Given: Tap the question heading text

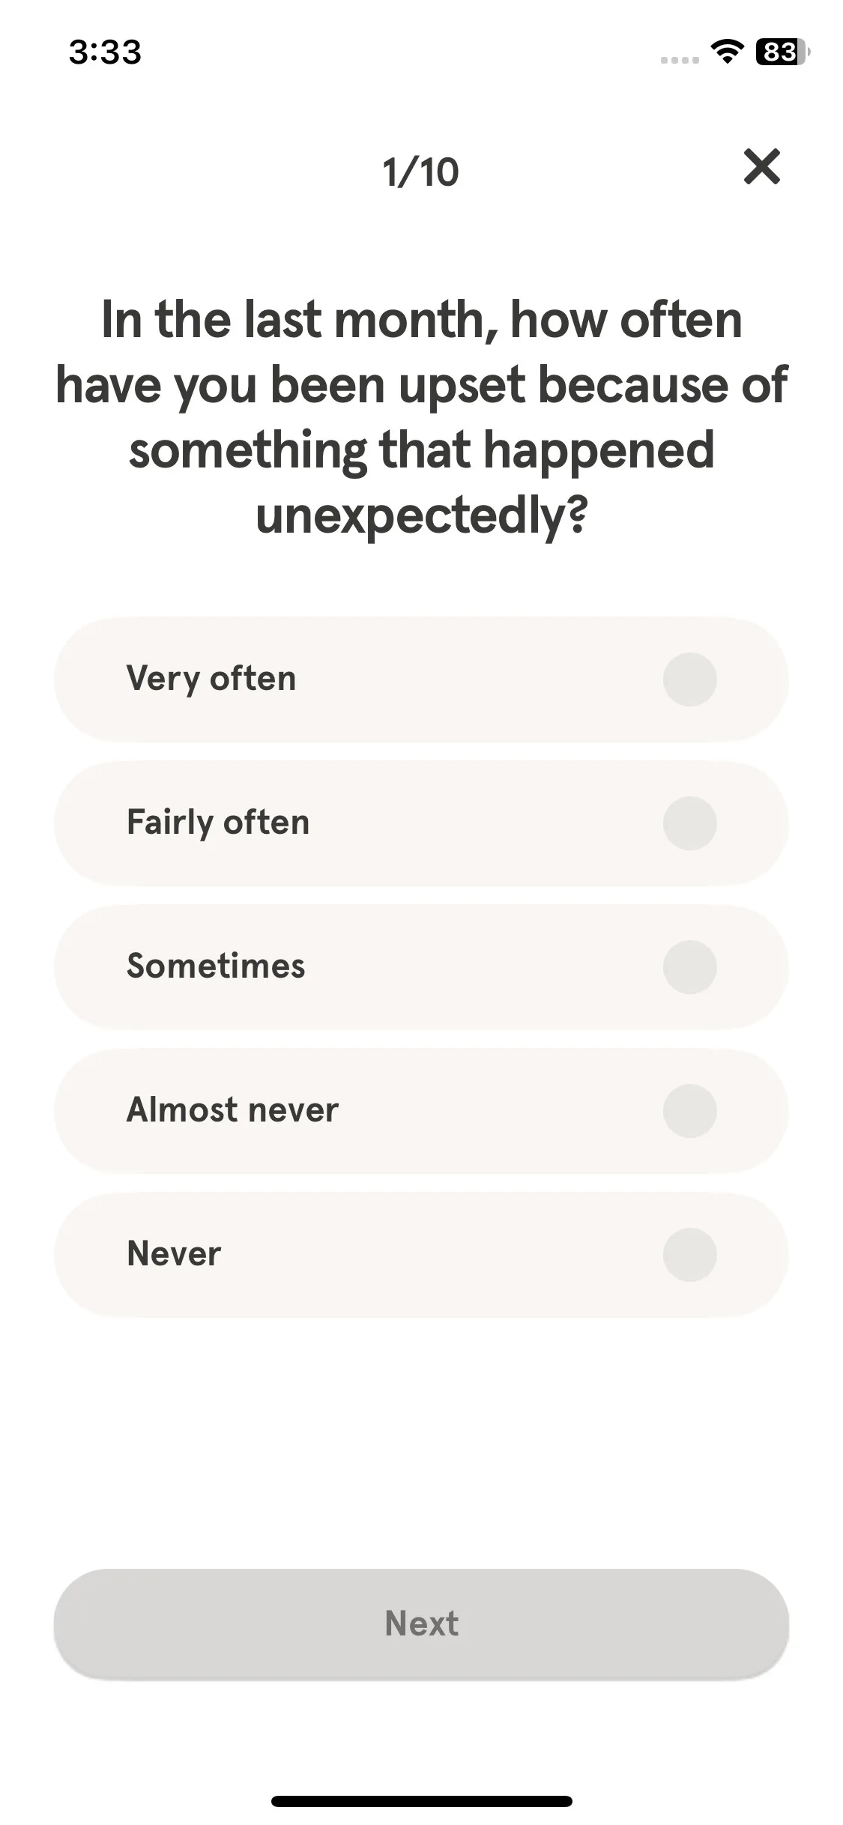Looking at the screenshot, I should pos(421,417).
